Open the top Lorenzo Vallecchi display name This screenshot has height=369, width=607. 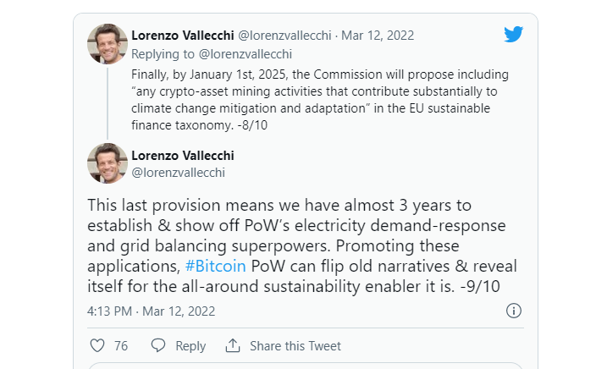click(x=183, y=36)
